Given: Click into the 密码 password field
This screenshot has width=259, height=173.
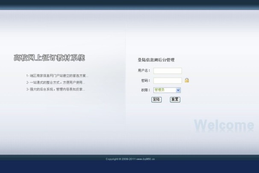Looking at the screenshot, I should coord(168,81).
